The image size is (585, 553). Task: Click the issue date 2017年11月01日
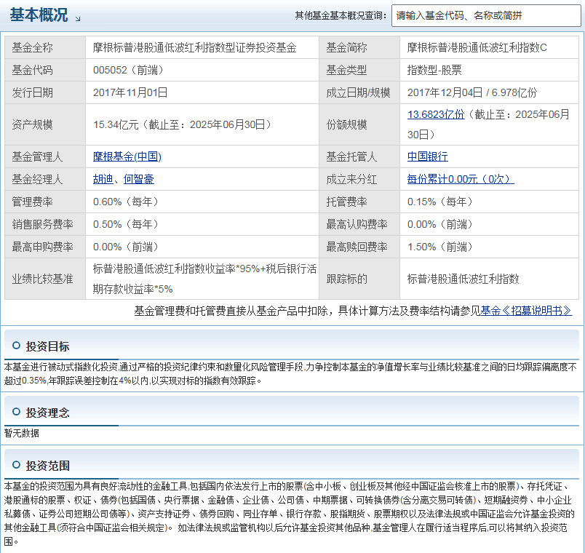coord(130,92)
